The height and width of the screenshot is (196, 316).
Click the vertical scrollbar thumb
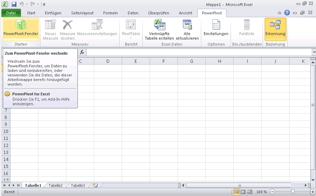(313, 117)
